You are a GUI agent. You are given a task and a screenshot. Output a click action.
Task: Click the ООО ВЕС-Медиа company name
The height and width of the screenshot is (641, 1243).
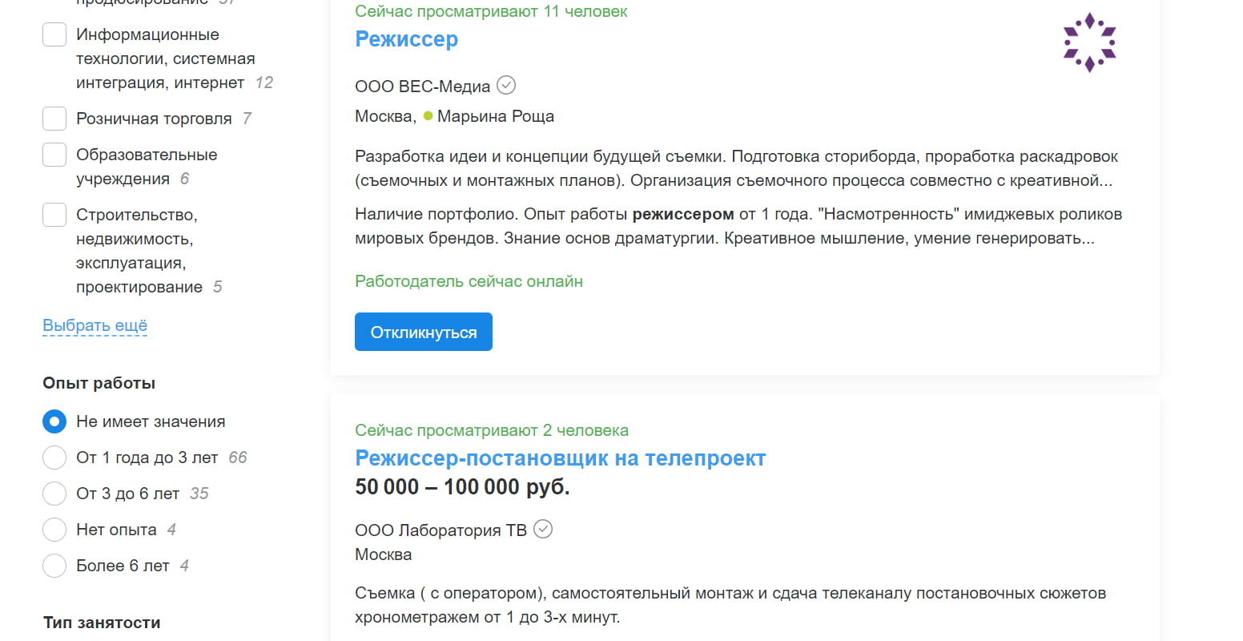coord(422,85)
